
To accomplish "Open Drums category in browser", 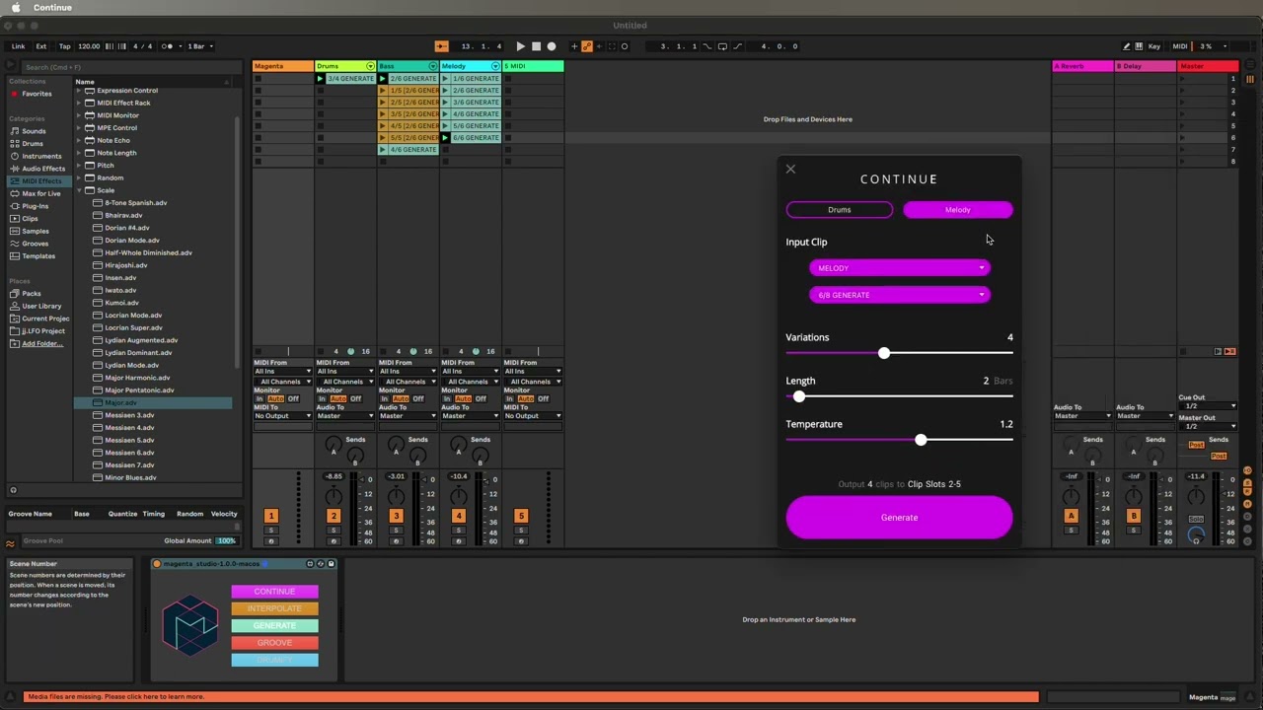I will [x=33, y=144].
